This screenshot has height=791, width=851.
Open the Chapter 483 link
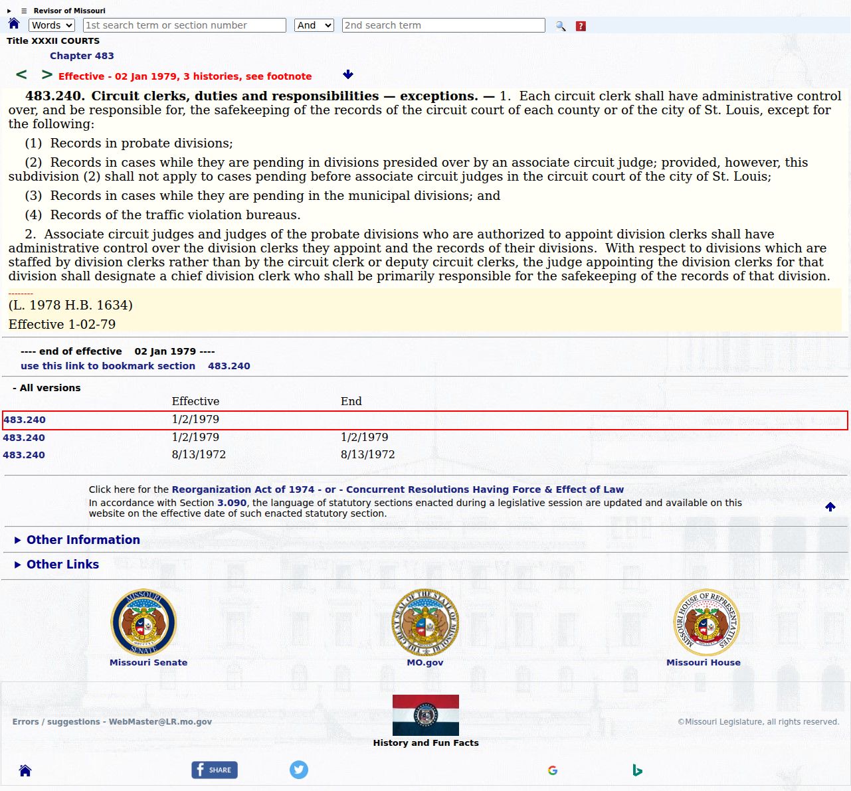82,56
